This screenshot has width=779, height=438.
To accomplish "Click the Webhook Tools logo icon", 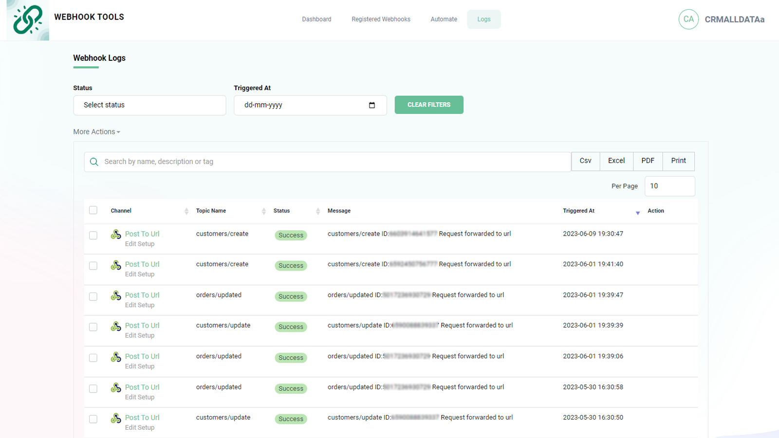I will click(28, 20).
